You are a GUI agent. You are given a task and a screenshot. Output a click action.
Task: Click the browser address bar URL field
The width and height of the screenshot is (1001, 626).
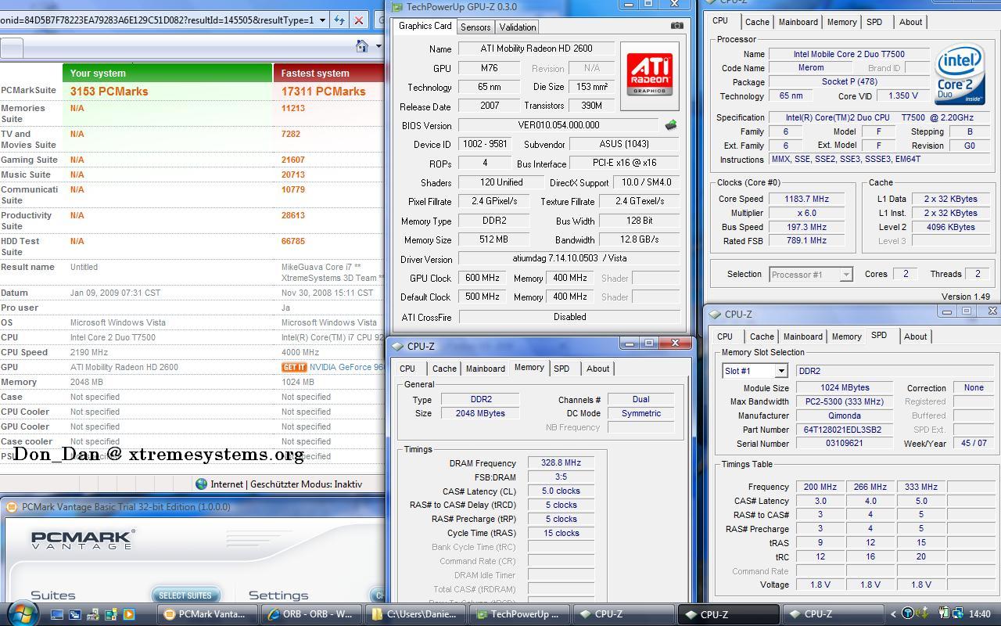(x=156, y=20)
